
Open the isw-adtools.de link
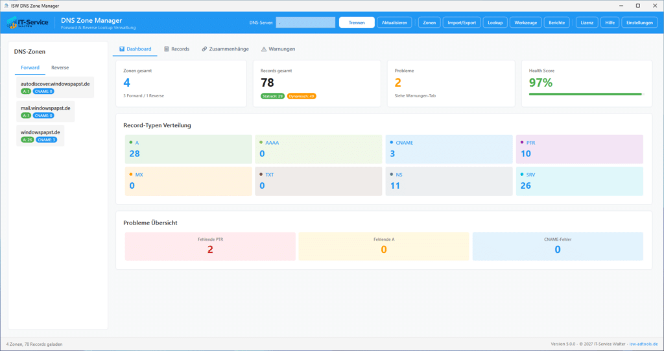[643, 345]
